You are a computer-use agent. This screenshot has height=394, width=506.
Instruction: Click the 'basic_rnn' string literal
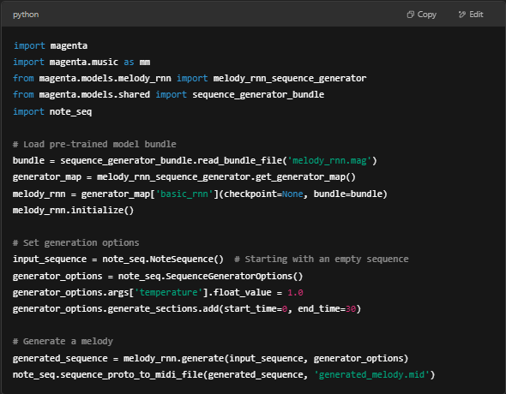point(184,194)
